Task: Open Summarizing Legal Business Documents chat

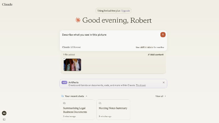Action: coord(78,110)
